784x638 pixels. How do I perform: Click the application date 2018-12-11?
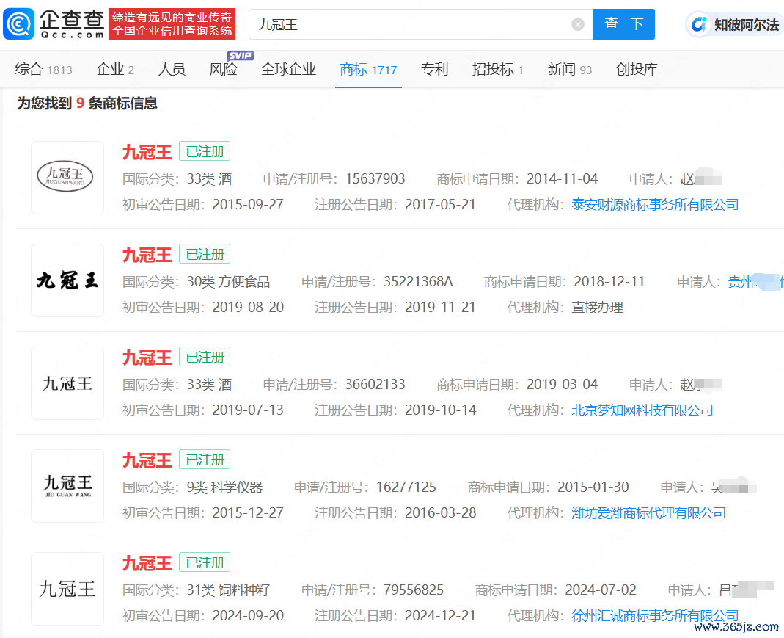coord(609,282)
